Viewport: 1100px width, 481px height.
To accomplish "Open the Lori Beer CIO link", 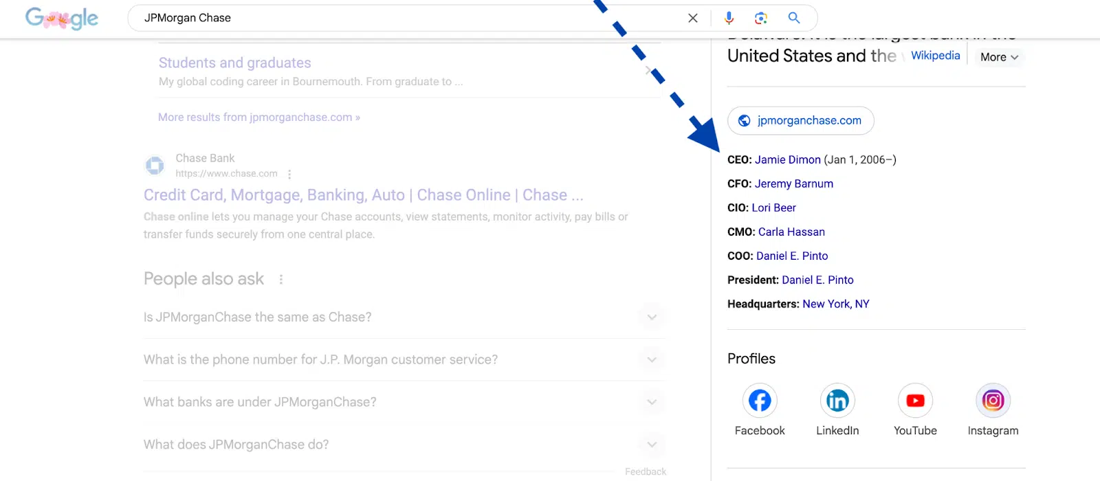I will (774, 208).
